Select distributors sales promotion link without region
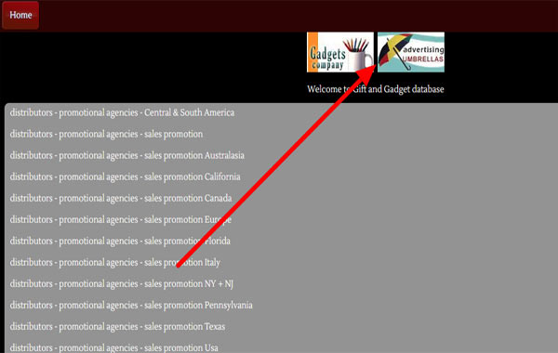 106,134
